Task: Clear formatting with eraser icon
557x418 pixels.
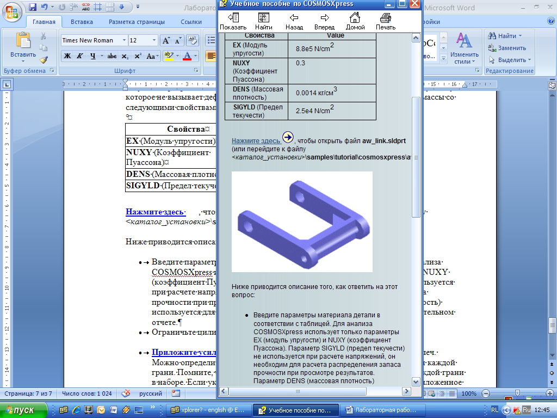Action: (192, 40)
